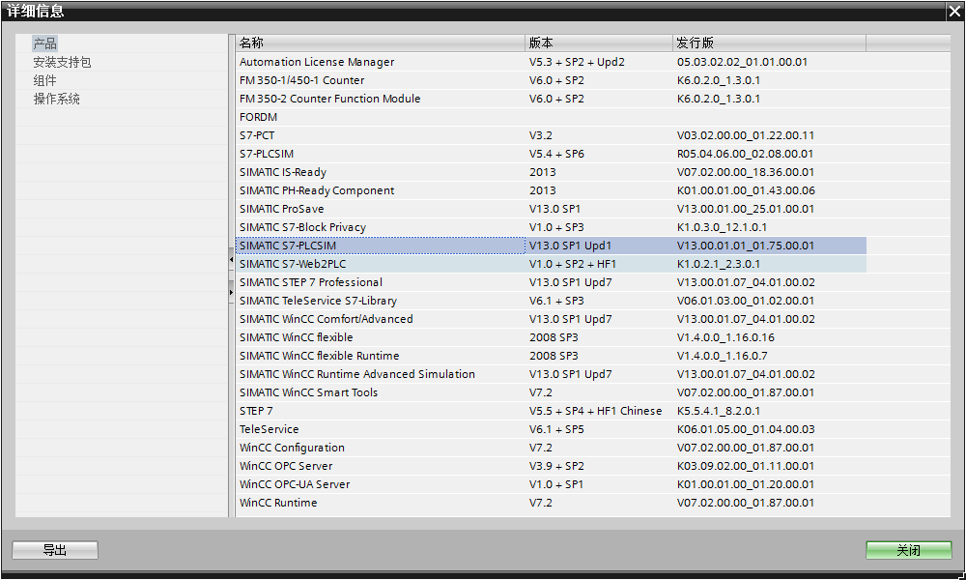Select the SIMATIC IS-Ready row
Viewport: 966px width, 580px height.
(x=551, y=172)
